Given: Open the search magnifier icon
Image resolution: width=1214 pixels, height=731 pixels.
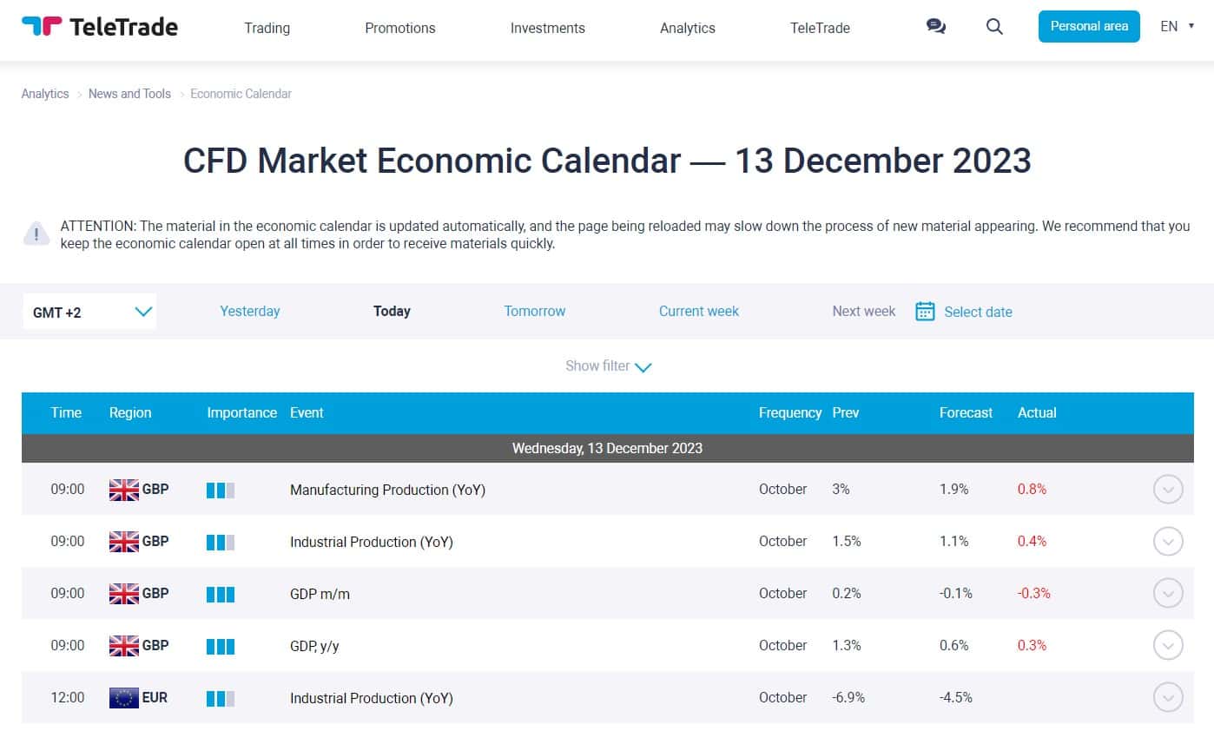Looking at the screenshot, I should (994, 27).
